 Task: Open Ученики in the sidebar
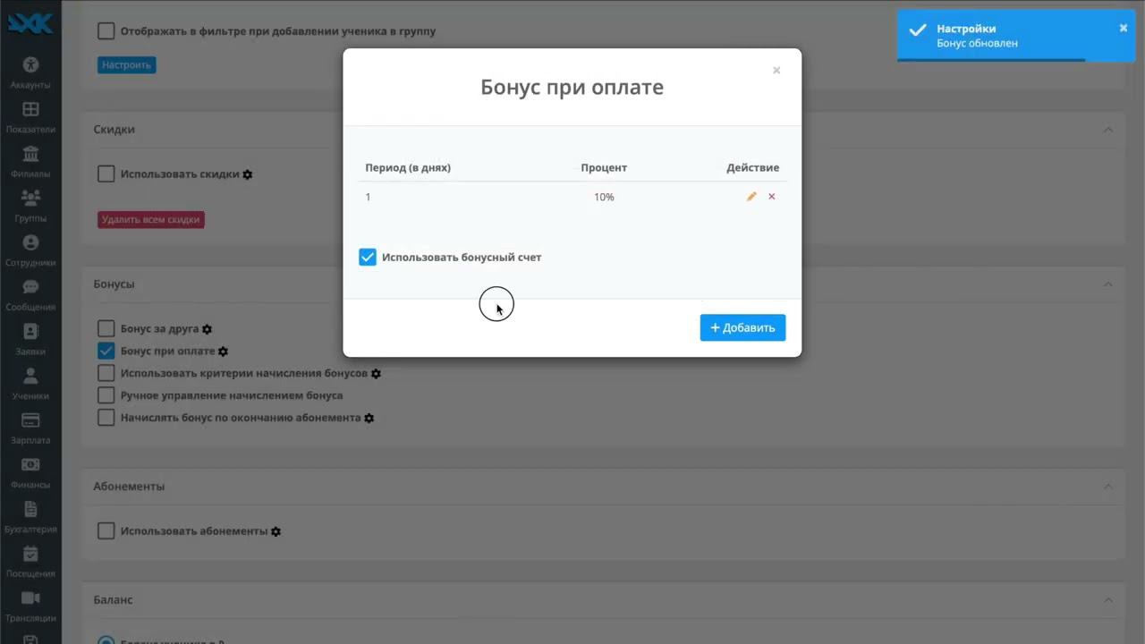pyautogui.click(x=30, y=384)
